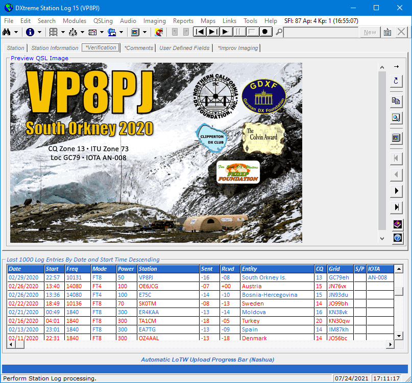The height and width of the screenshot is (383, 412).
Task: Open dropdown arrow beside log list icon
Action: pos(63,32)
